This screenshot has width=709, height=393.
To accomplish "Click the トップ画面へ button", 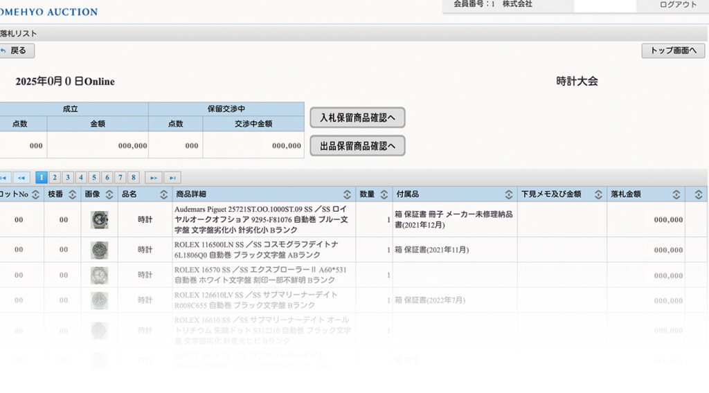I will pos(673,51).
